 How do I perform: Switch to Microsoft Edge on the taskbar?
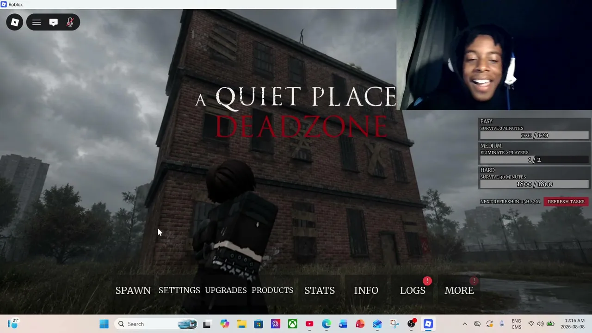[327, 324]
